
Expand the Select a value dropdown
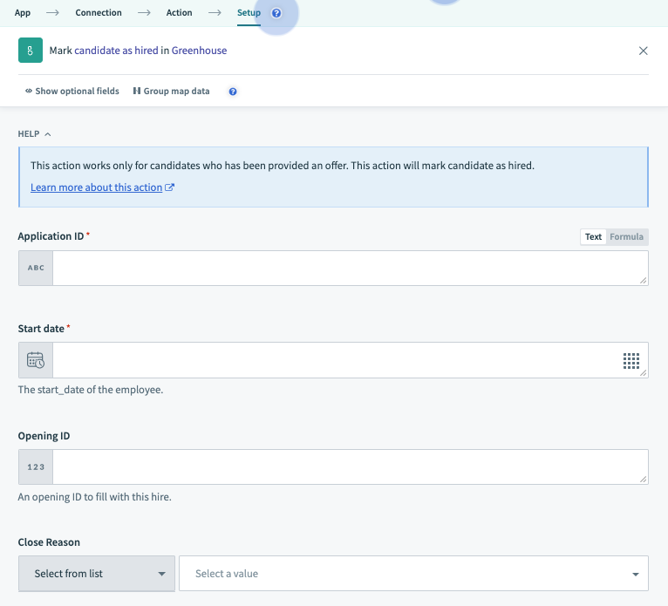[413, 574]
